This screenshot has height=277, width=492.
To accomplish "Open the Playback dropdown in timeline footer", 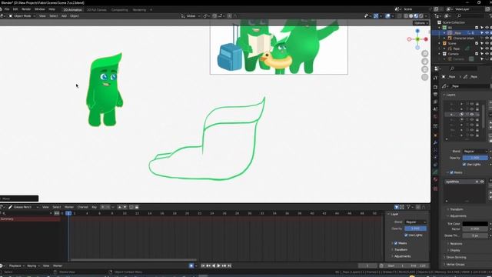I will point(17,265).
